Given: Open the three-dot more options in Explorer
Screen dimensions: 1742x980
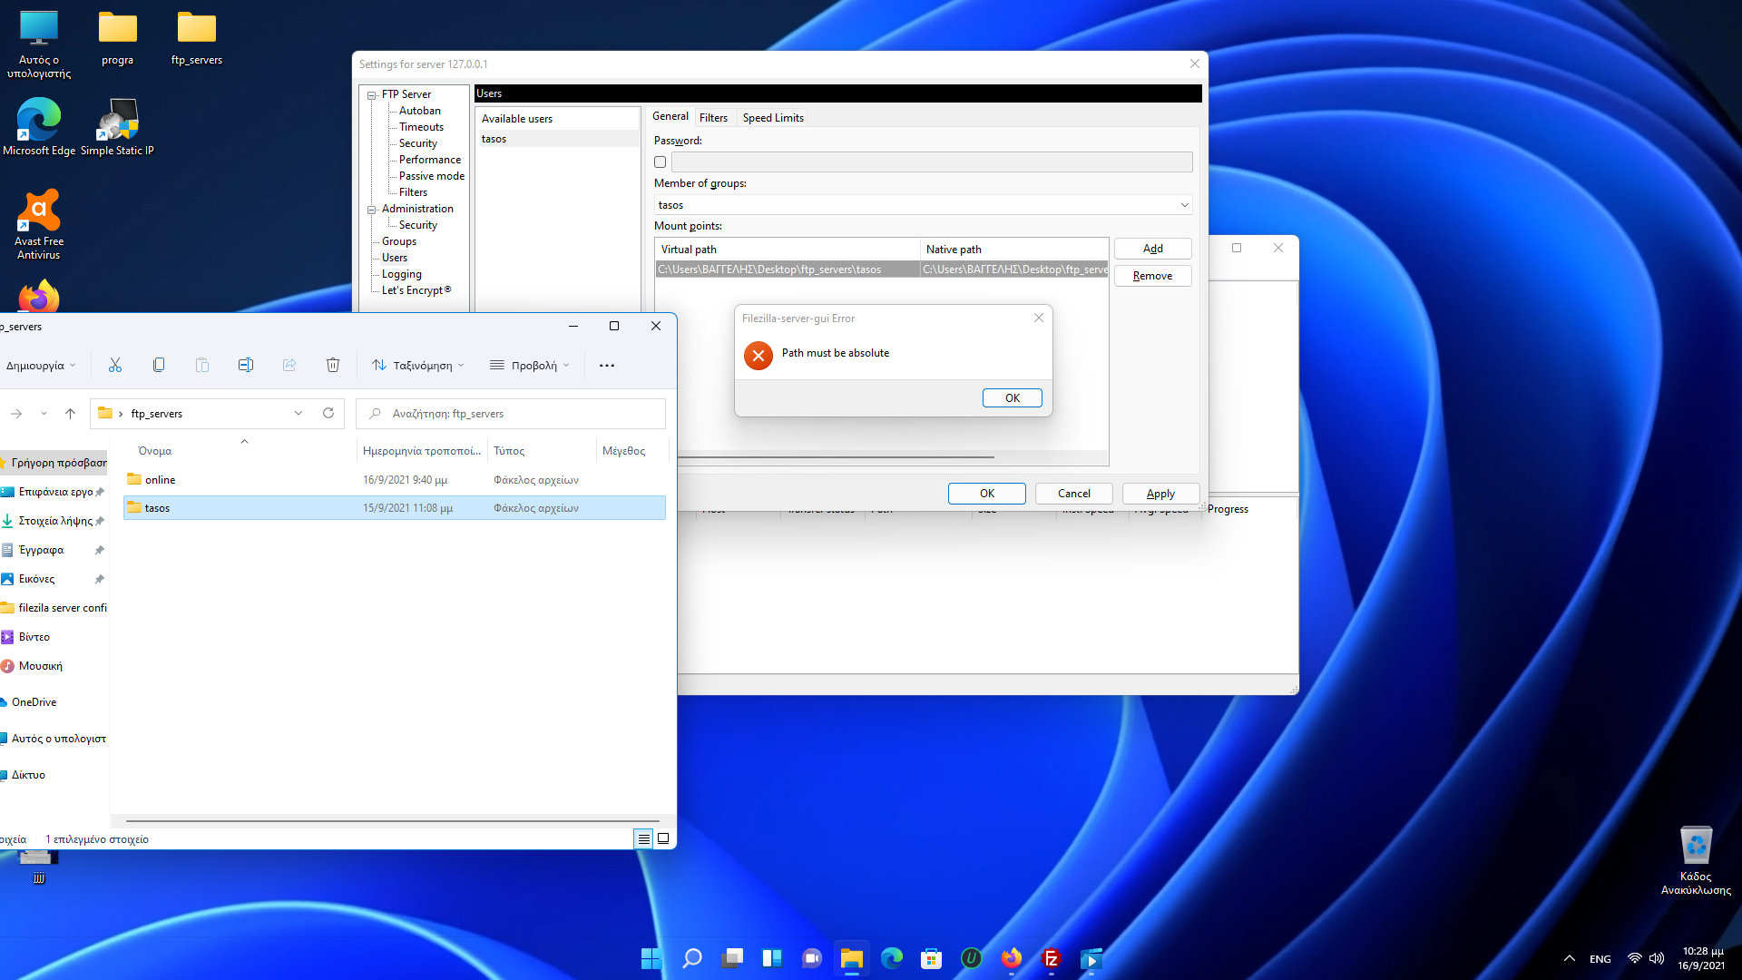Looking at the screenshot, I should coord(607,366).
